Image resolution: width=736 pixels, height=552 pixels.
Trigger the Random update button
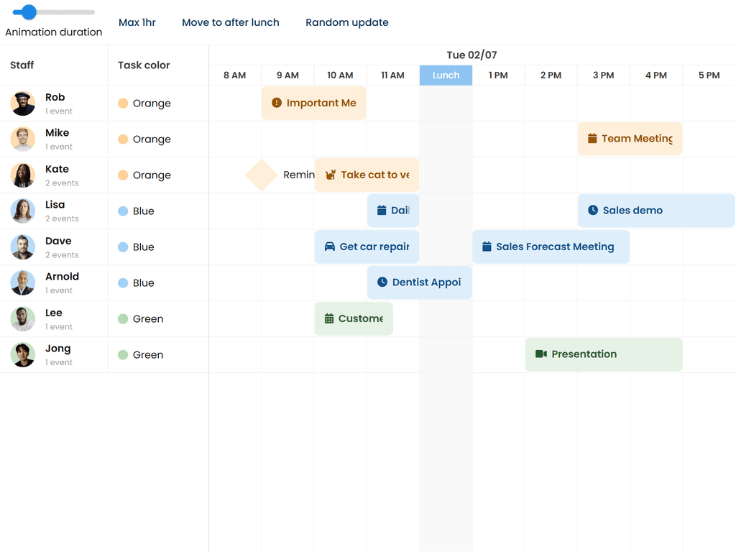click(x=347, y=22)
